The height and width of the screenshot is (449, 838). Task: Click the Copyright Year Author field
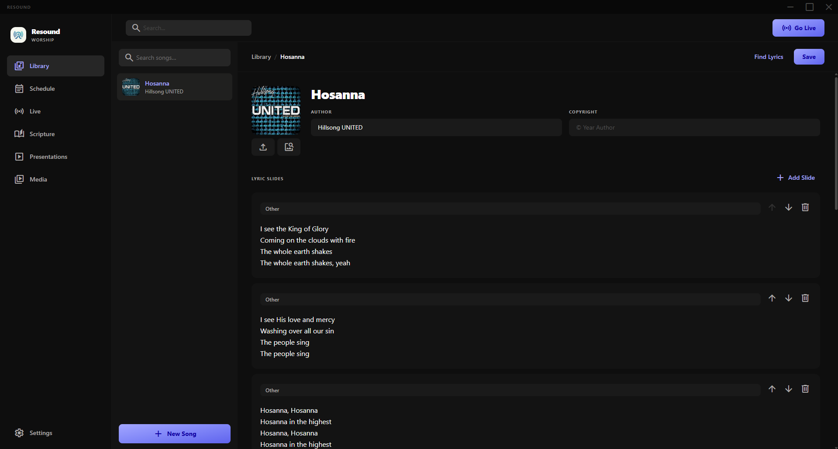click(694, 127)
